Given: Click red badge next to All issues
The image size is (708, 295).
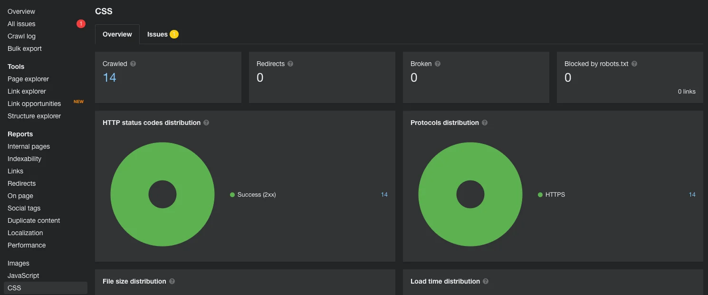Looking at the screenshot, I should 81,24.
